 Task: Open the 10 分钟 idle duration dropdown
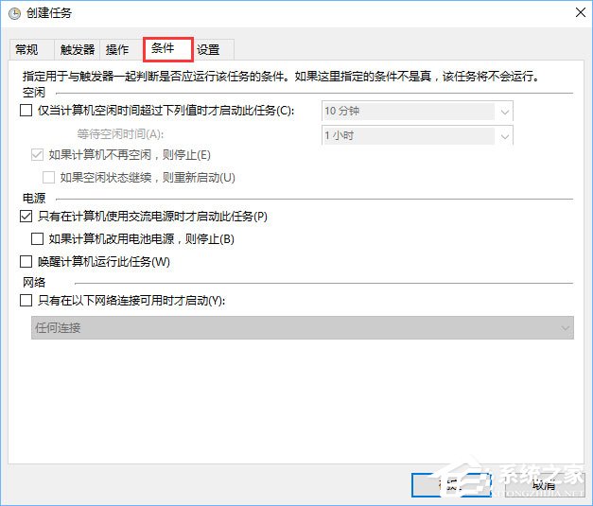(417, 111)
